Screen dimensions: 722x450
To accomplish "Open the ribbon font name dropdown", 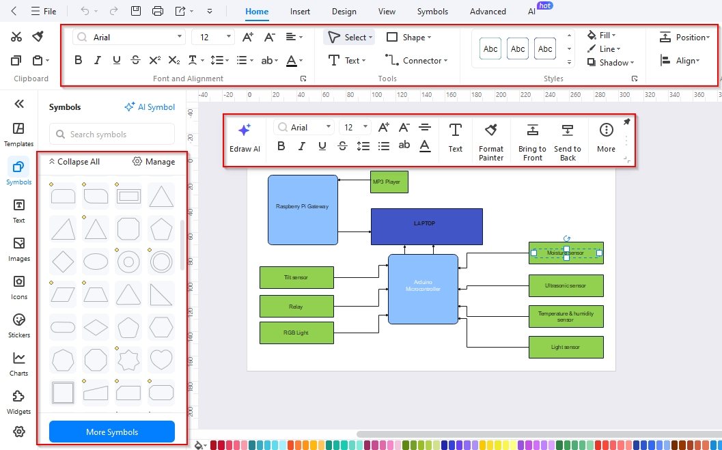I will tap(180, 37).
